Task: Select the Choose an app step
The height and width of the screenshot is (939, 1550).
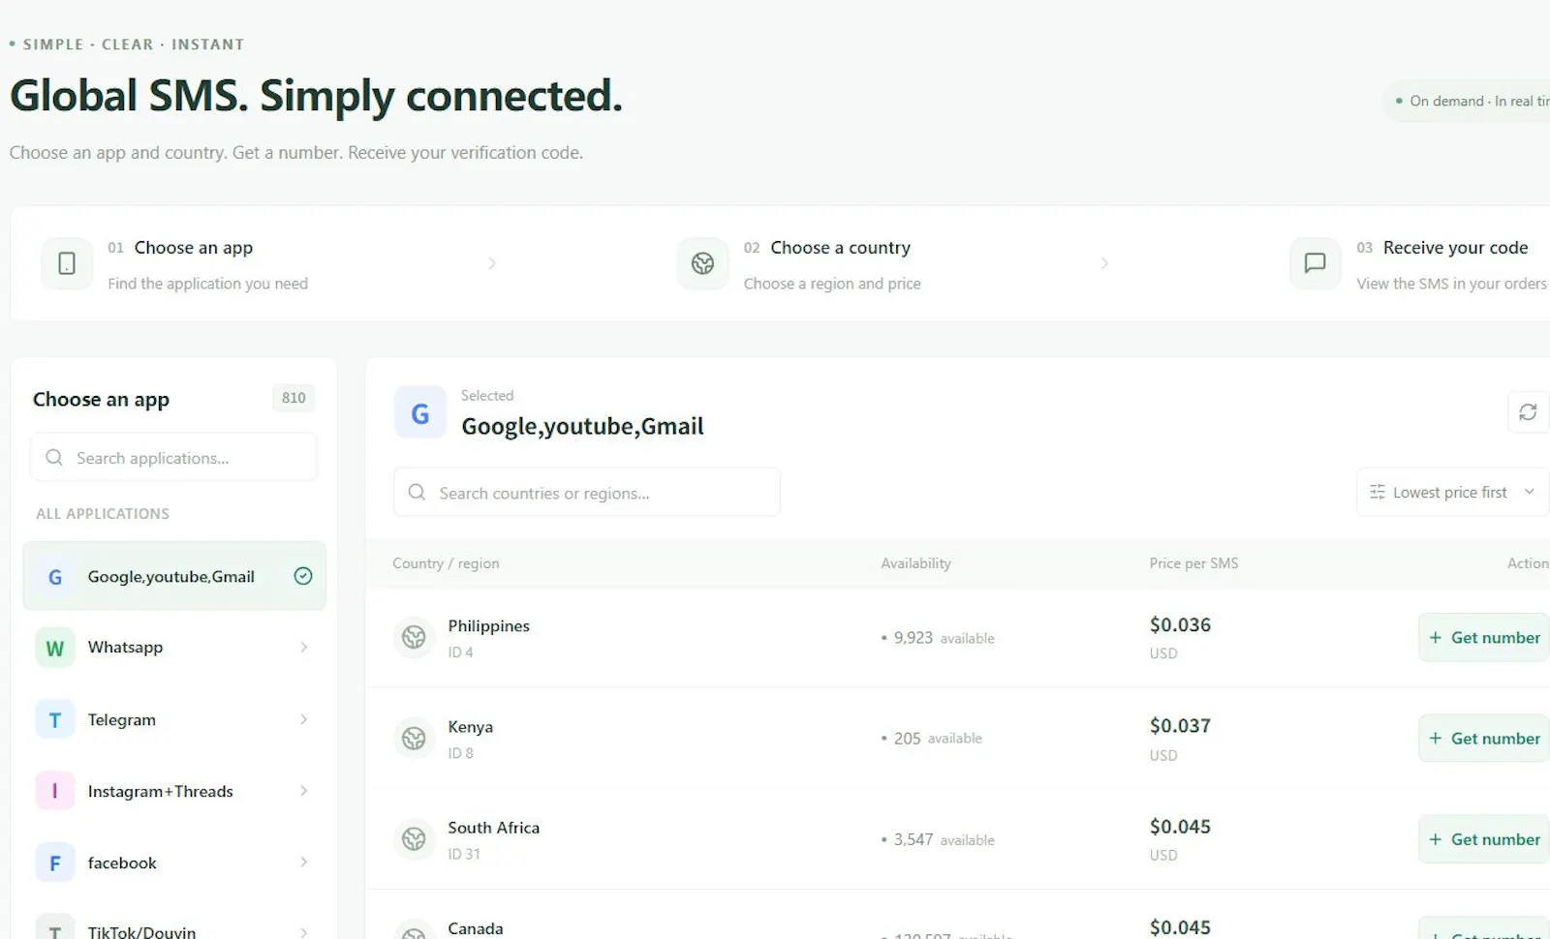Action: [174, 263]
